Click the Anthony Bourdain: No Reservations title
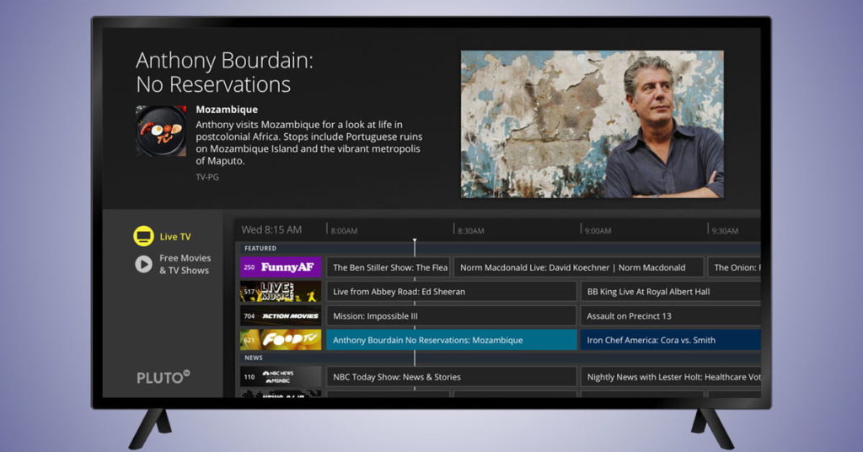 click(x=224, y=73)
